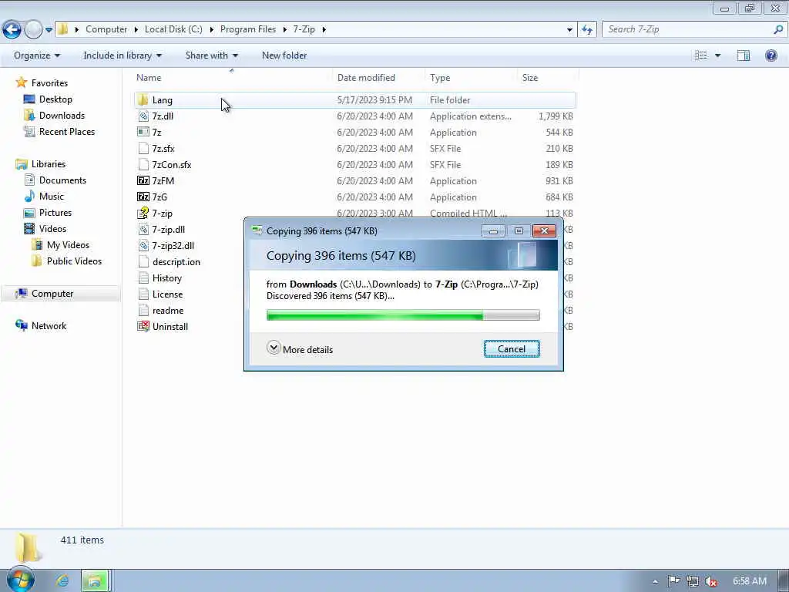Open the Organize menu

pyautogui.click(x=37, y=55)
